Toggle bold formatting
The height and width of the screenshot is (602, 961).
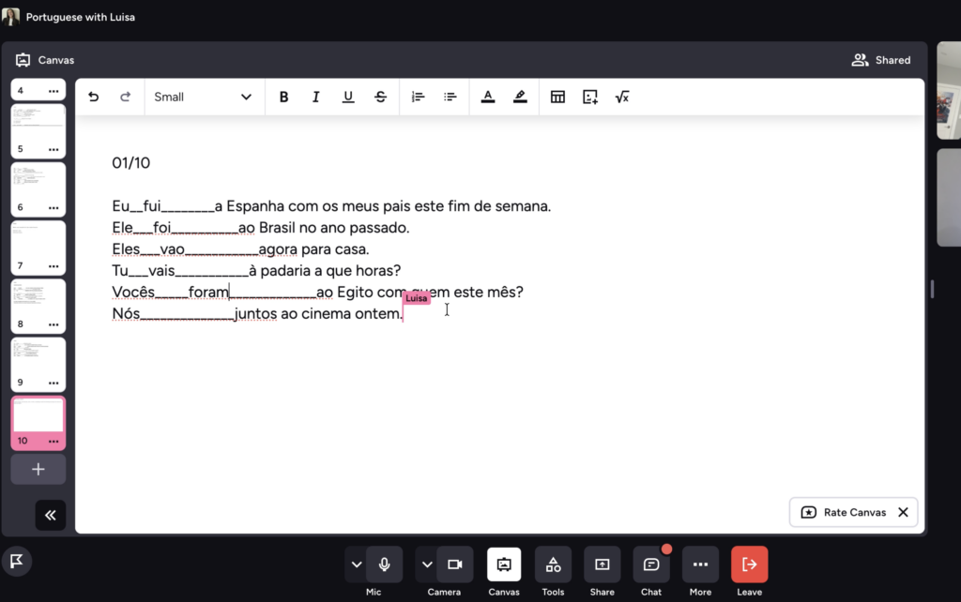pos(283,97)
